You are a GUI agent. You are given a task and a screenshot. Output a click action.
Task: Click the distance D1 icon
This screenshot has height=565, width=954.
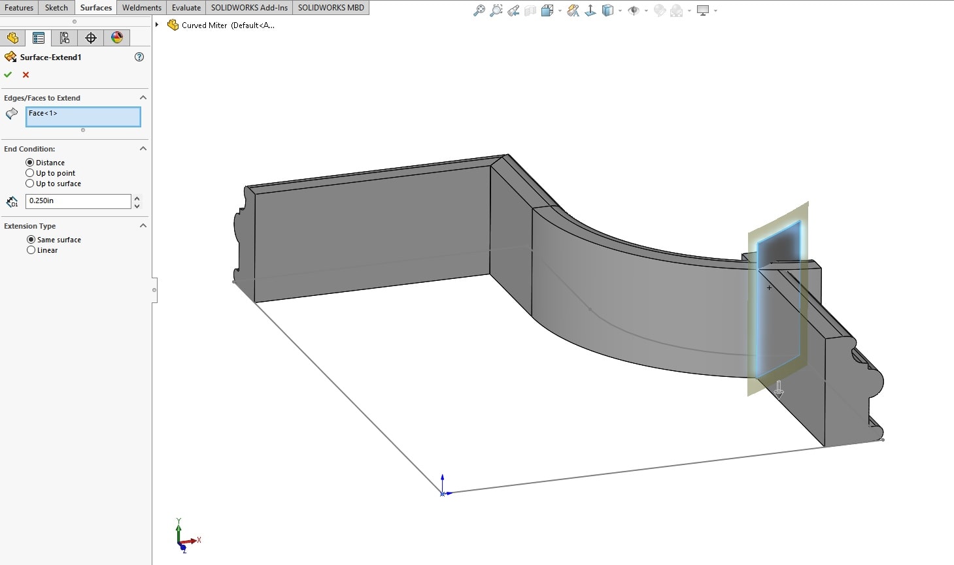[12, 202]
